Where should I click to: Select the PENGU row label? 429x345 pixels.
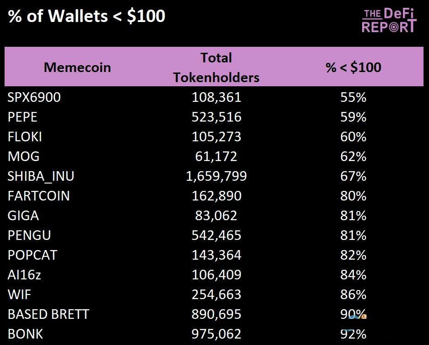click(29, 235)
